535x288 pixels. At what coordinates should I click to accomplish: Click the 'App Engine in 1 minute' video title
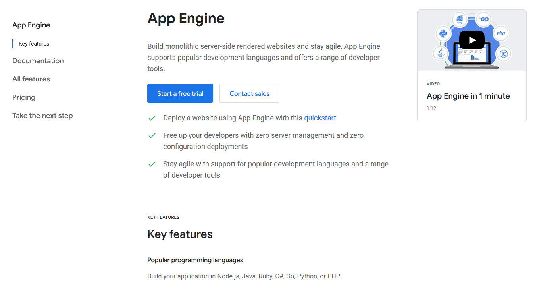pos(468,96)
